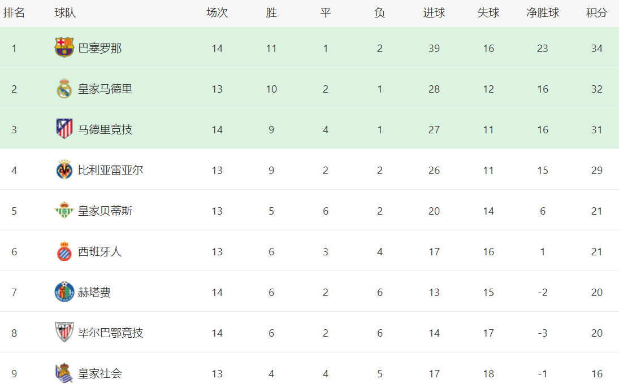Click the 皇家贝蒂斯 team name
619x392 pixels.
click(105, 211)
